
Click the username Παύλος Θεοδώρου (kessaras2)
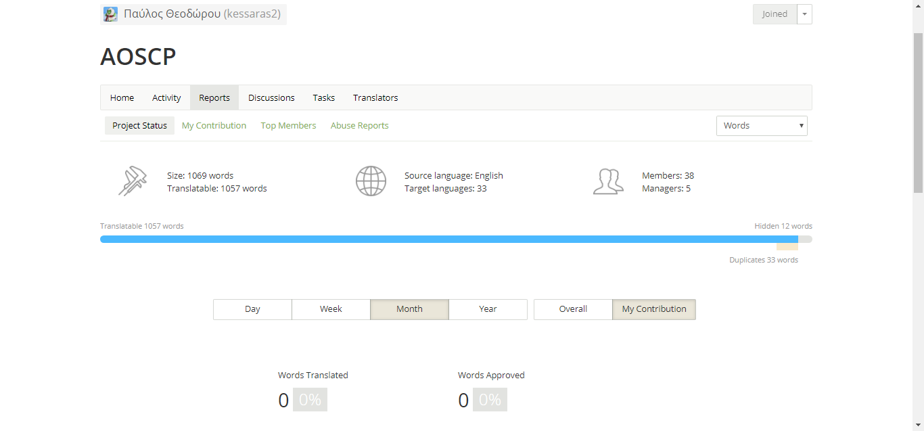pyautogui.click(x=202, y=14)
